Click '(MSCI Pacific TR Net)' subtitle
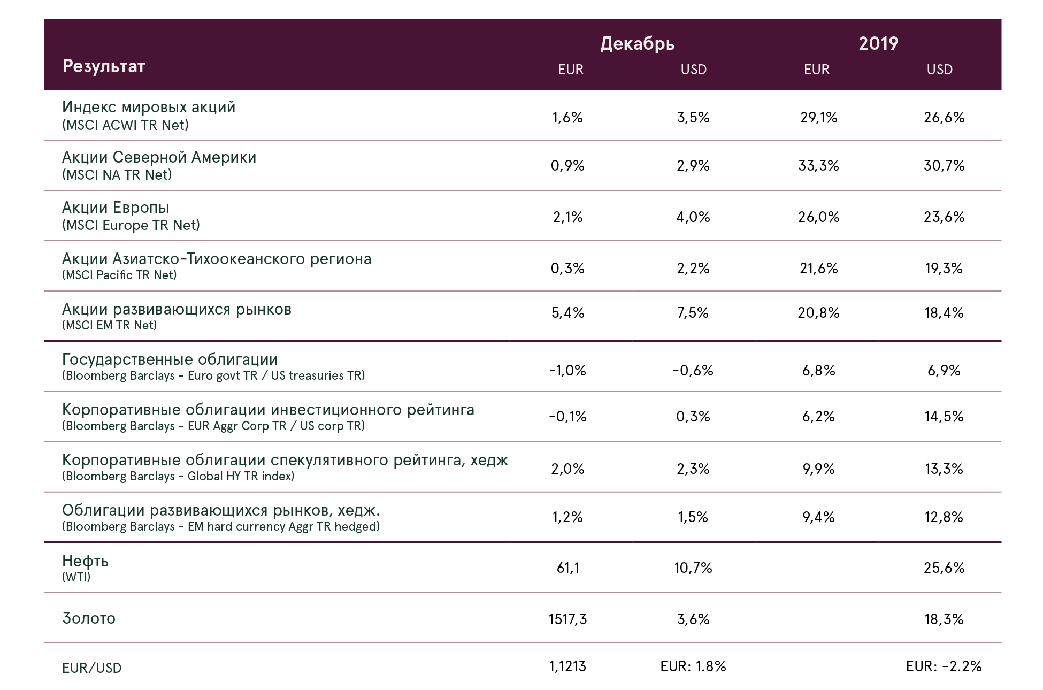Viewport: 1043px width, 690px height. pyautogui.click(x=119, y=275)
